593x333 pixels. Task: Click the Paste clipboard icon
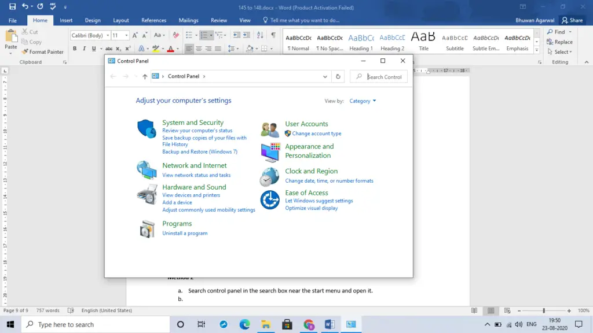tap(11, 36)
